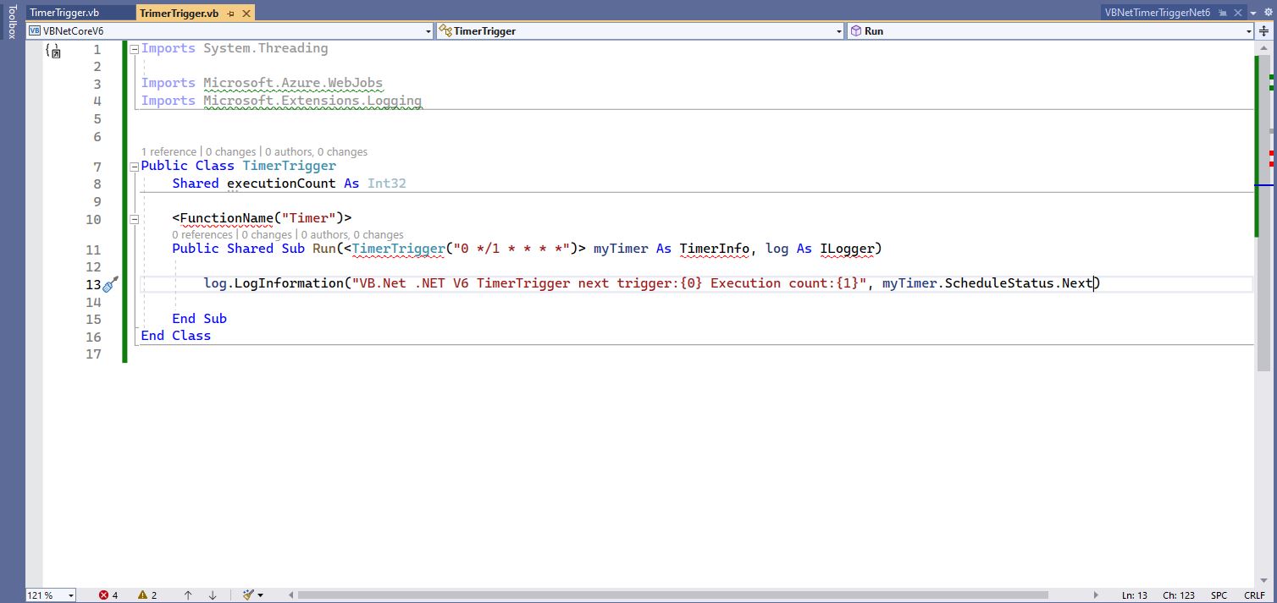This screenshot has width=1277, height=603.
Task: Toggle SPC indentation mode in status bar
Action: click(x=1219, y=595)
